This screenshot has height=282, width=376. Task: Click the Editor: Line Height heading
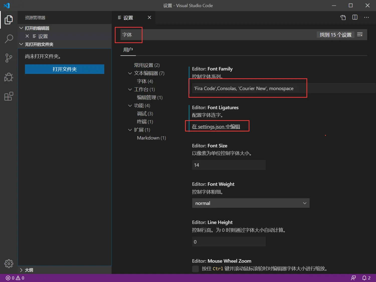pyautogui.click(x=212, y=222)
